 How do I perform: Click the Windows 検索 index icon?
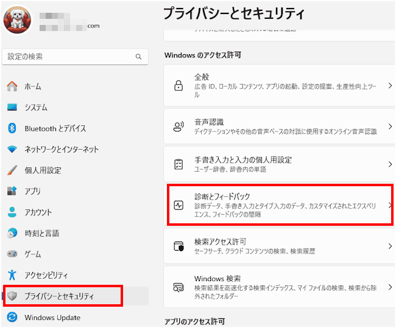pos(179,287)
